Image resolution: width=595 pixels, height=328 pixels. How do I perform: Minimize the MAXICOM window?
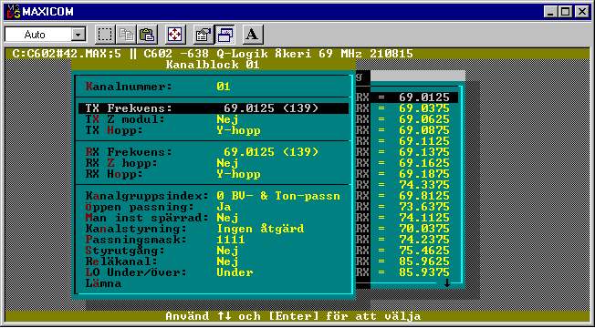pyautogui.click(x=550, y=12)
